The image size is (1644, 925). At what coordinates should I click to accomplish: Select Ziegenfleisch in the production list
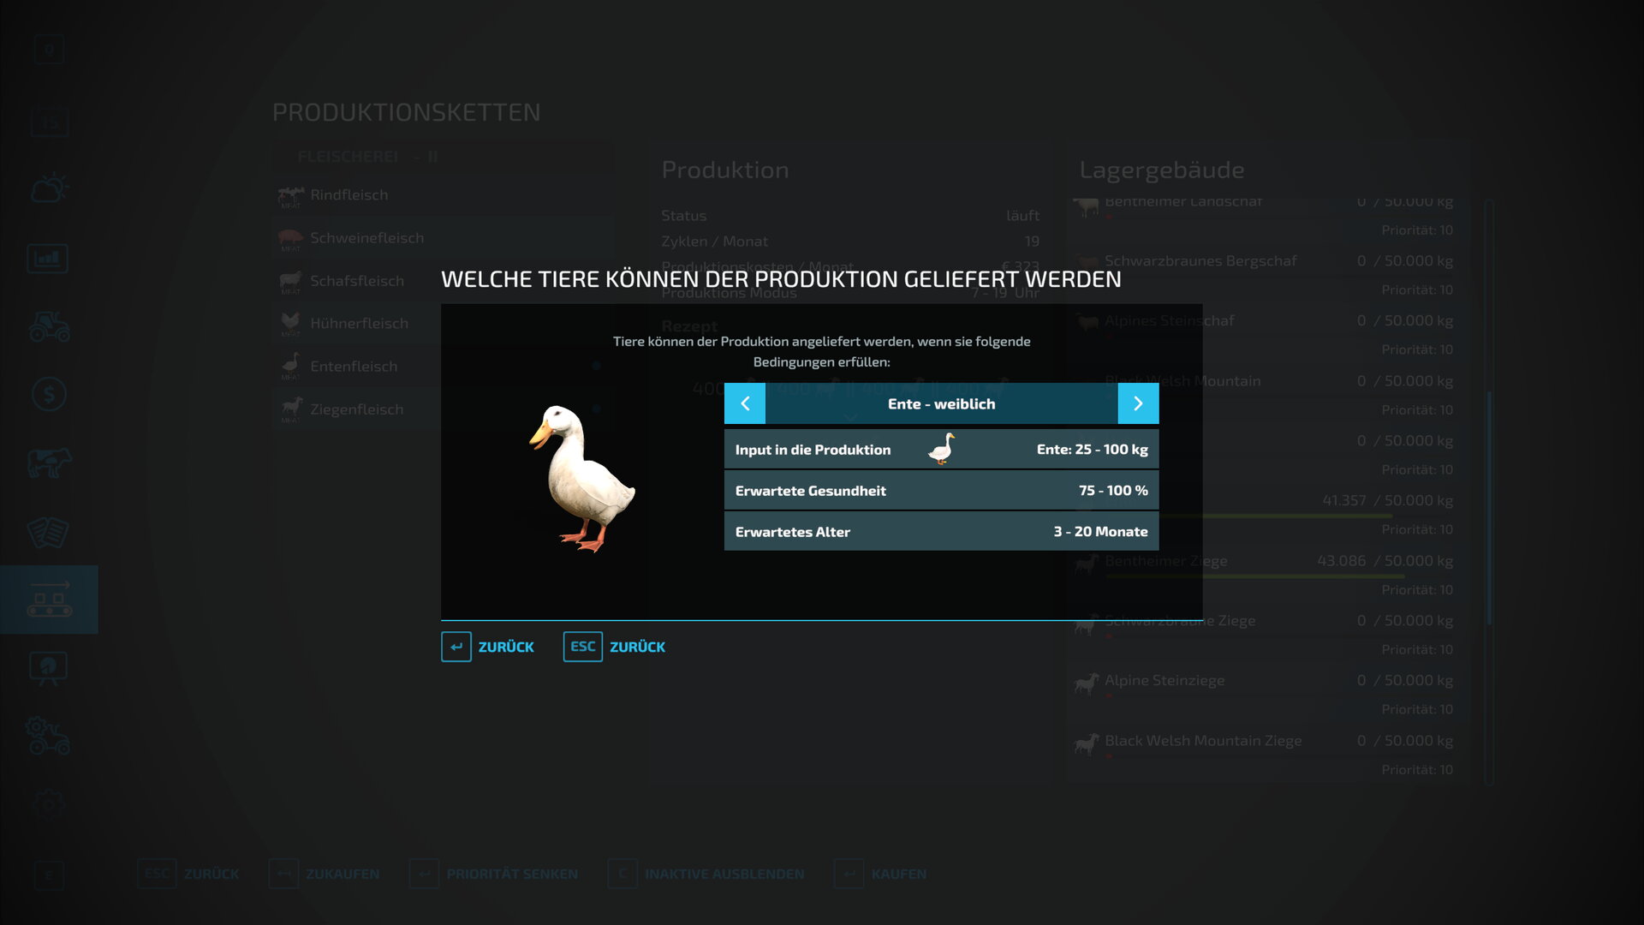click(356, 409)
